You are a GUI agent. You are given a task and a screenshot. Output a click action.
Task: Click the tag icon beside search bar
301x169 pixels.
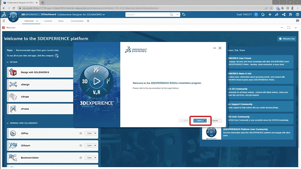[184, 15]
